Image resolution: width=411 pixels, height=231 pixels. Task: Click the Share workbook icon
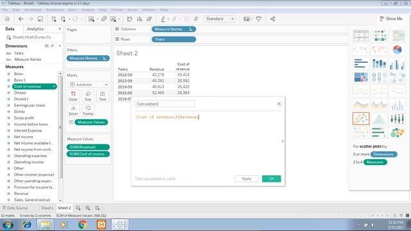[x=272, y=19]
